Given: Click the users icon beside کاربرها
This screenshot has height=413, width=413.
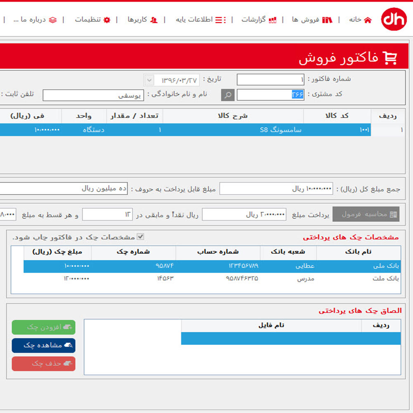Looking at the screenshot, I should [x=153, y=19].
